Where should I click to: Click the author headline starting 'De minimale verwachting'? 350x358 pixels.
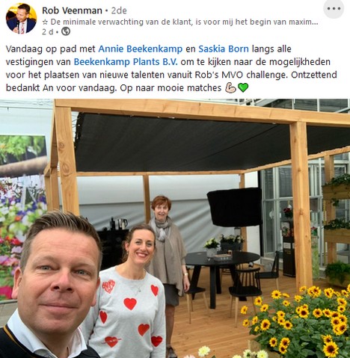180,22
